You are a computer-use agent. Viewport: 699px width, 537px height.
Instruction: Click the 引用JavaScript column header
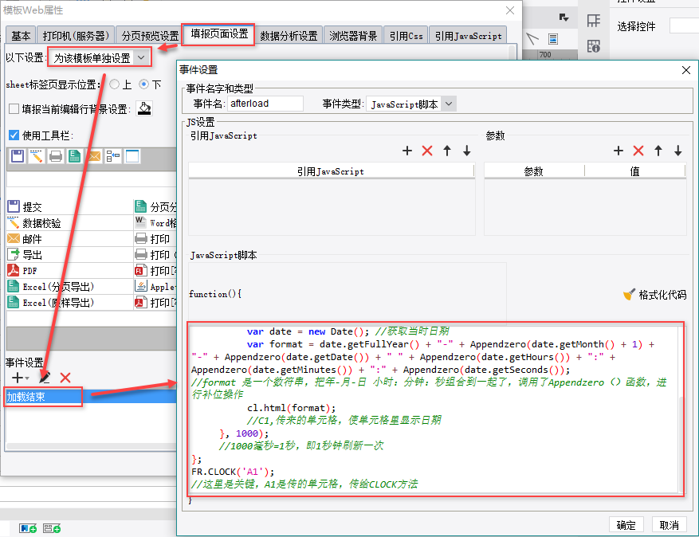coord(331,171)
